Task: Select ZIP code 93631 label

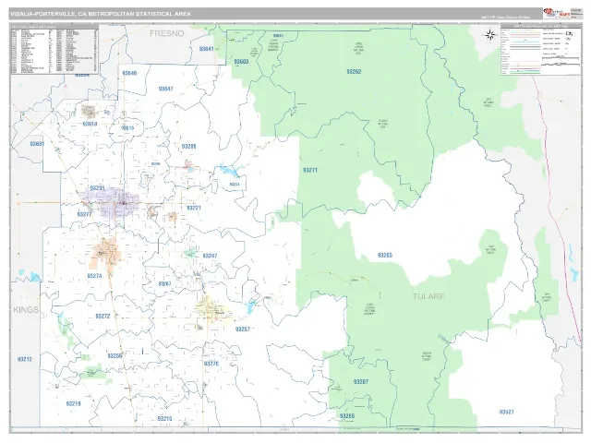Action: click(37, 144)
